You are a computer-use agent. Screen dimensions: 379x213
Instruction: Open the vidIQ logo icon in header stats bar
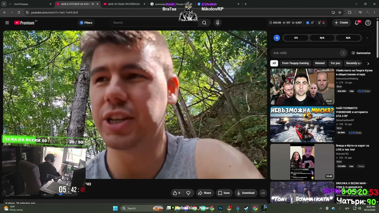pos(308,23)
